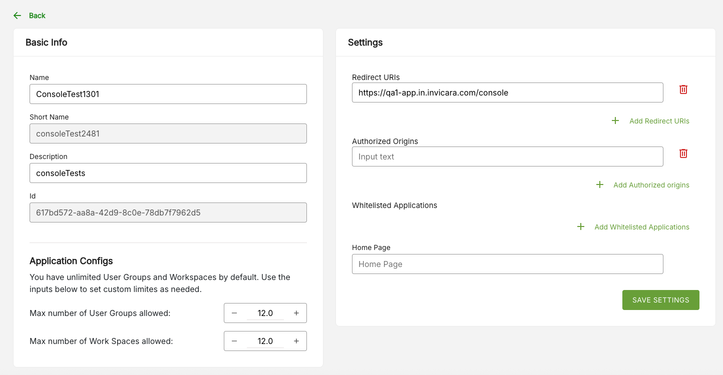Click the back arrow icon
The height and width of the screenshot is (375, 723).
click(18, 15)
